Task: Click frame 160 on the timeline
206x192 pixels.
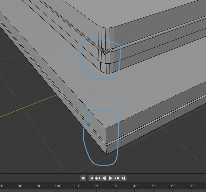Action: [x=172, y=186]
